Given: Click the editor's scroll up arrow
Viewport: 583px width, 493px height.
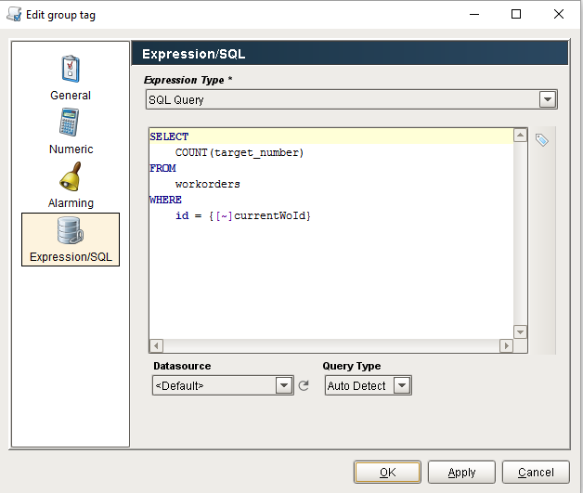Looking at the screenshot, I should point(520,135).
